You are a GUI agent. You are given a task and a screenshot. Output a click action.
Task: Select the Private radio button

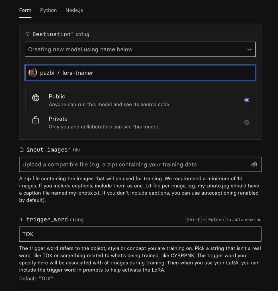point(247,122)
